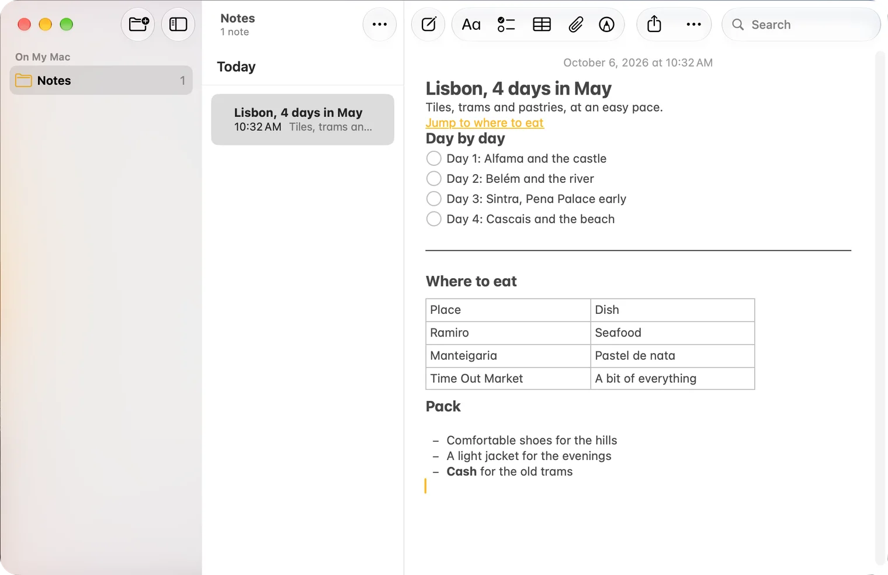The width and height of the screenshot is (888, 575).
Task: Toggle the sidebar view
Action: click(178, 25)
